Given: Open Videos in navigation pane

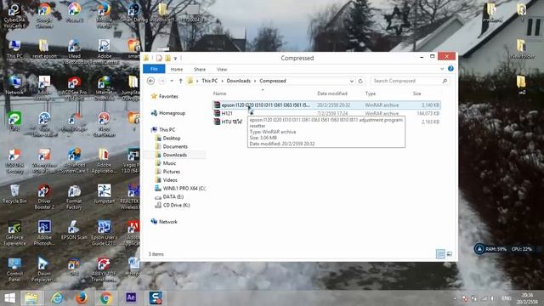Looking at the screenshot, I should point(167,179).
